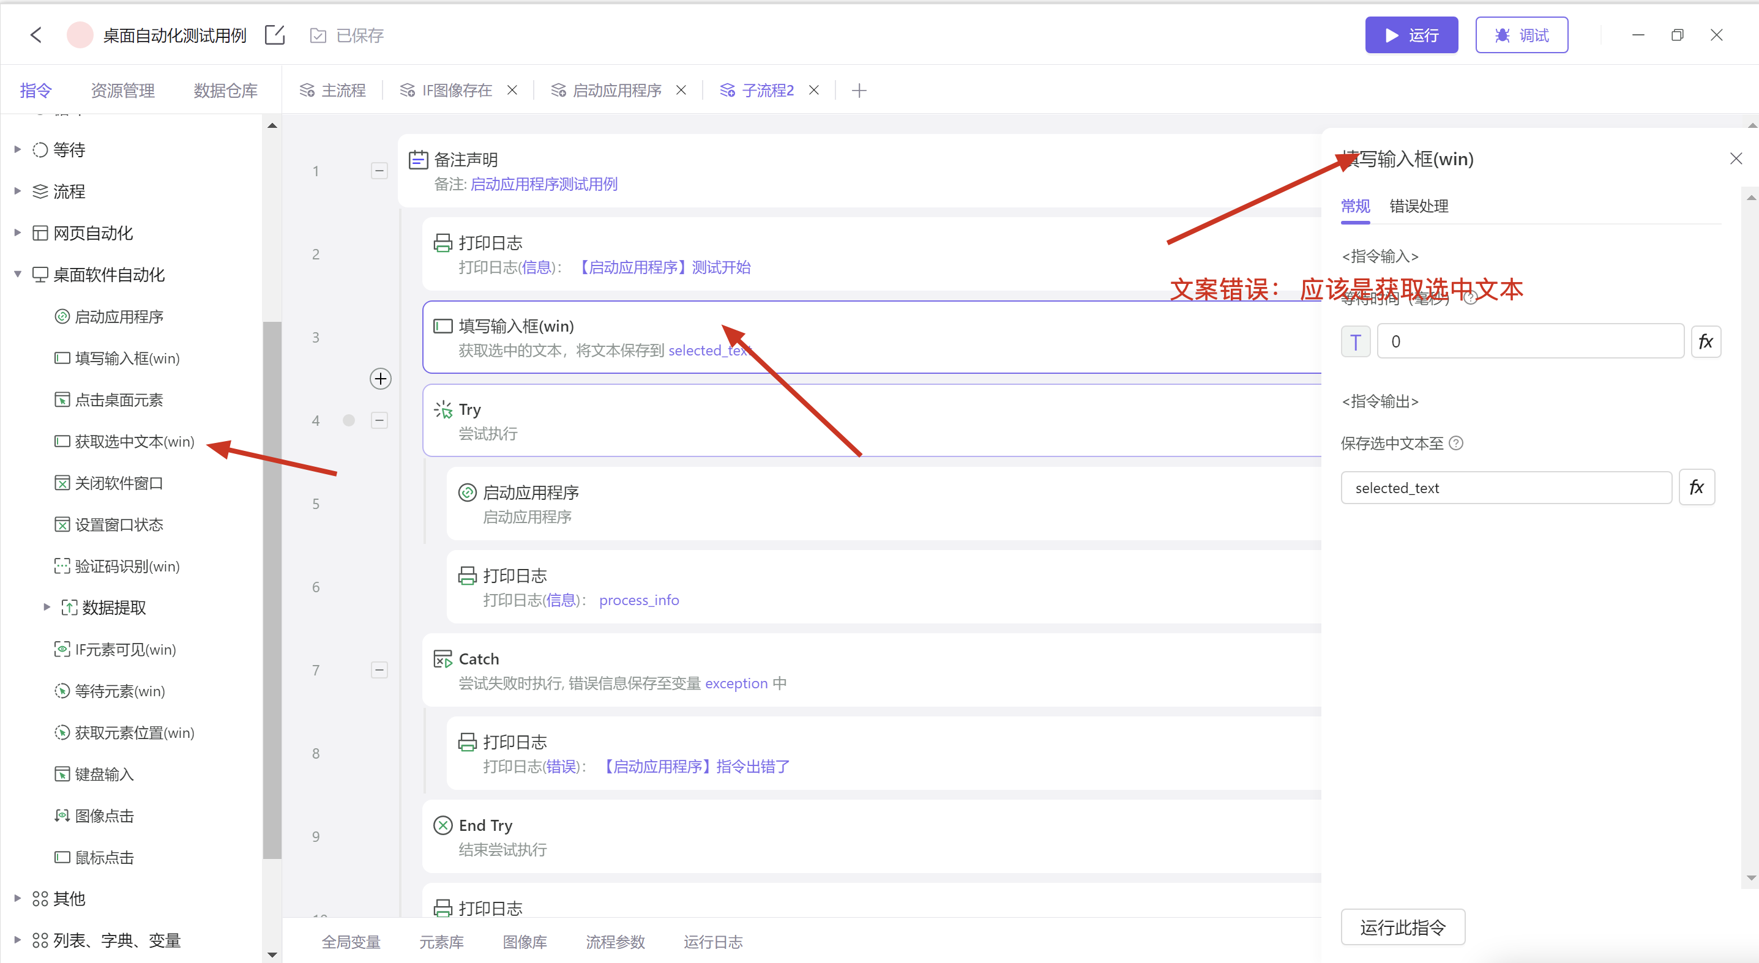Select 填写输入框(win) command in sidebar

pos(117,358)
